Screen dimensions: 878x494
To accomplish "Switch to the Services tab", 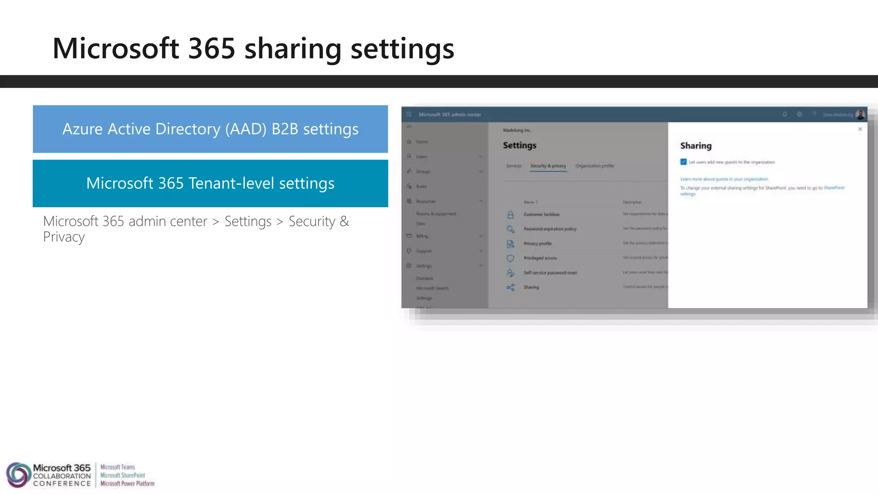I will pos(514,166).
